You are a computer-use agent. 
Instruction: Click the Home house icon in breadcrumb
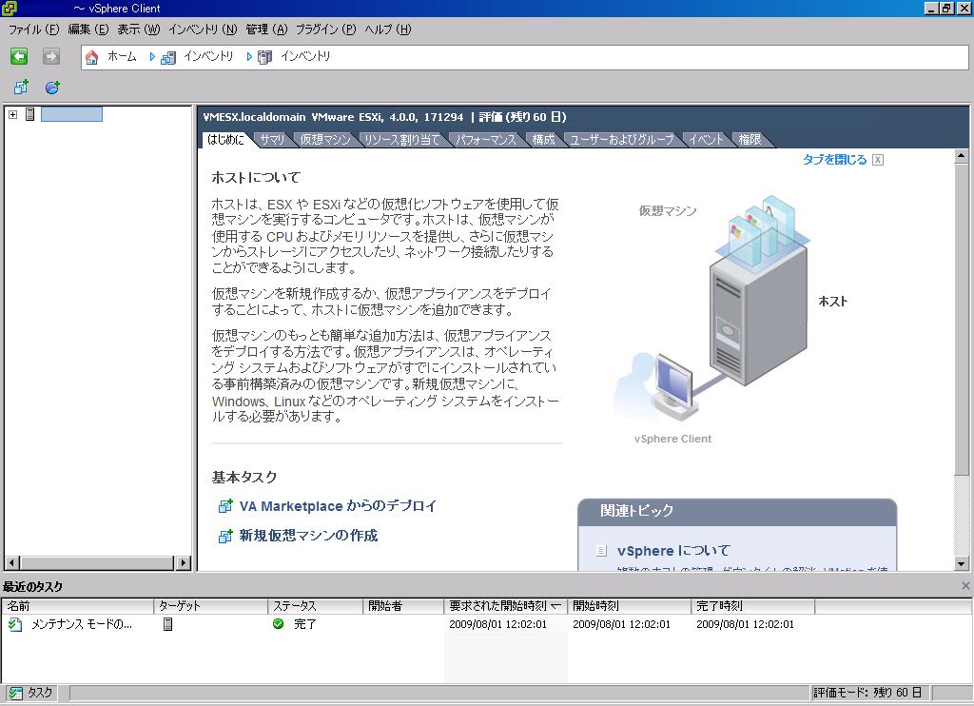tap(91, 57)
